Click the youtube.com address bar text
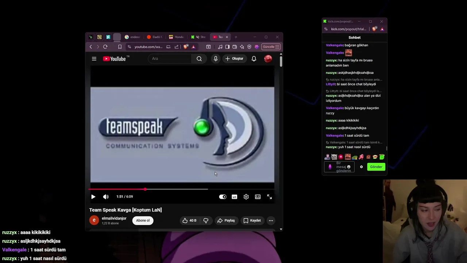Screen dimensions: 467x263 click(148, 47)
